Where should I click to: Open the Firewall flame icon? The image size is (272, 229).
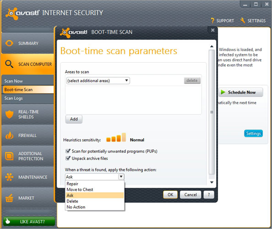(9, 135)
